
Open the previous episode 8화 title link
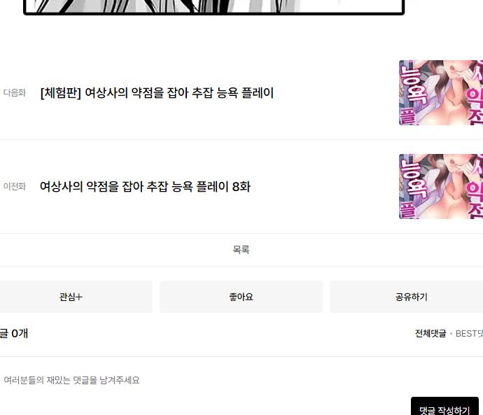[145, 186]
